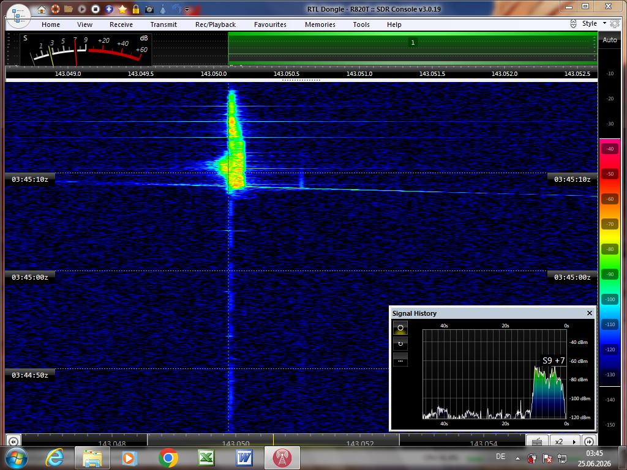This screenshot has width=627, height=470.
Task: Click the -130 marker on the colour scale
Action: click(x=610, y=375)
